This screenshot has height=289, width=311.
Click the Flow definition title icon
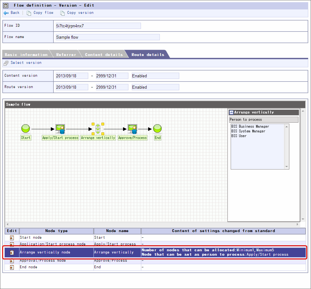pos(6,6)
